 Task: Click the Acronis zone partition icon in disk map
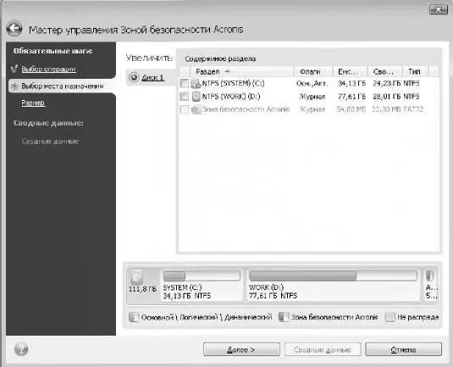pyautogui.click(x=429, y=275)
